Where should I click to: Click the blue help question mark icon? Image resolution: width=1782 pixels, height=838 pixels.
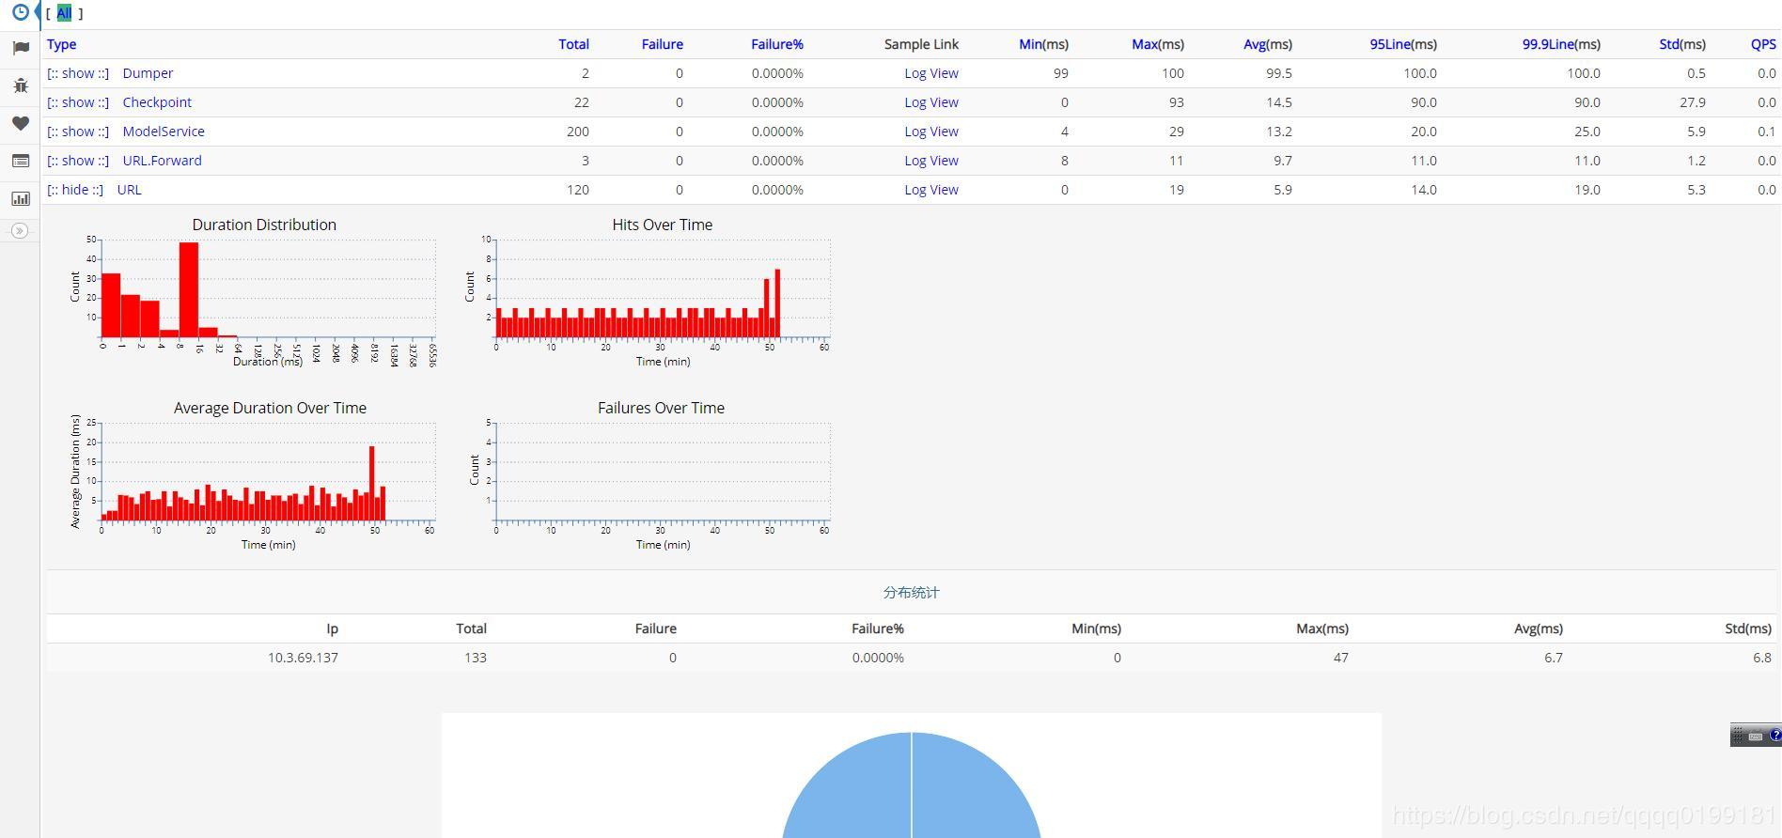pyautogui.click(x=1774, y=736)
